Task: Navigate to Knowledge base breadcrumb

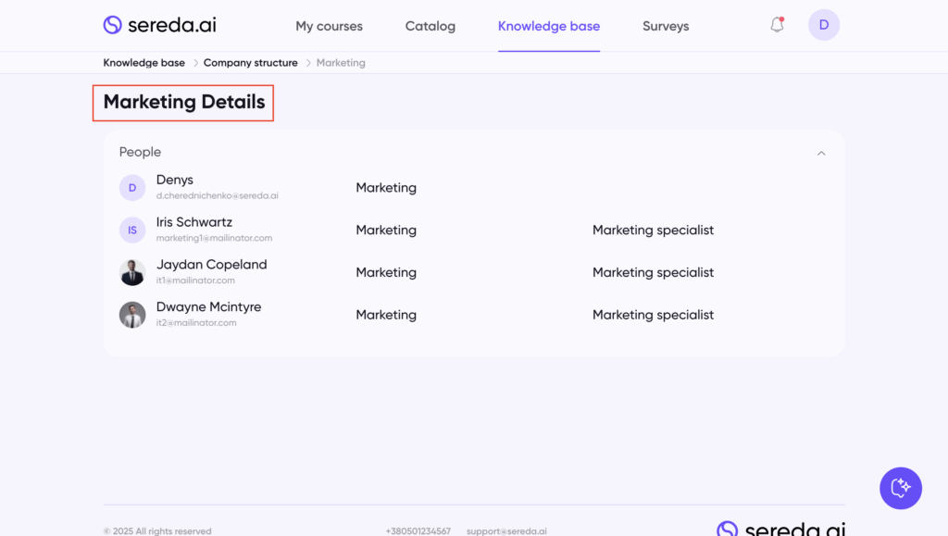Action: (x=143, y=63)
